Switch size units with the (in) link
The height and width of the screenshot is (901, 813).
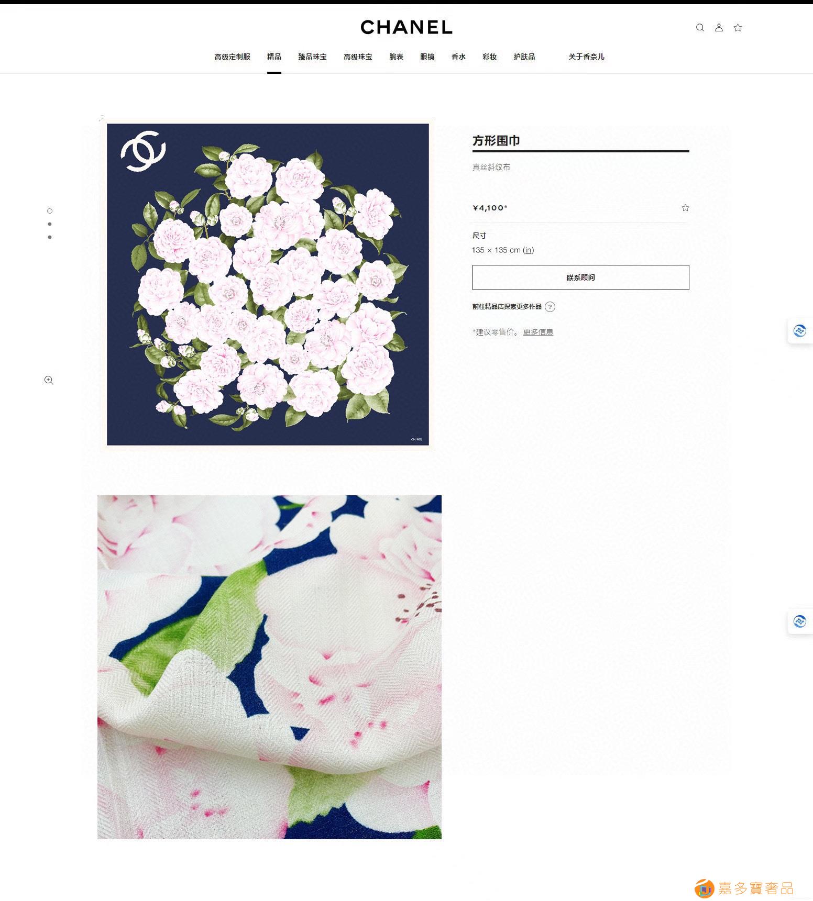[x=529, y=250]
